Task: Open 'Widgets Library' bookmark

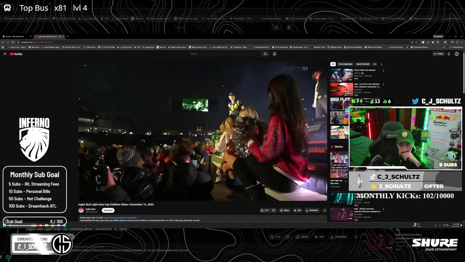Action: (x=335, y=47)
